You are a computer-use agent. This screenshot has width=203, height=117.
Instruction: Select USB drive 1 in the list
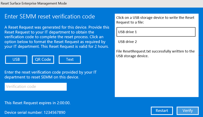click(x=156, y=32)
